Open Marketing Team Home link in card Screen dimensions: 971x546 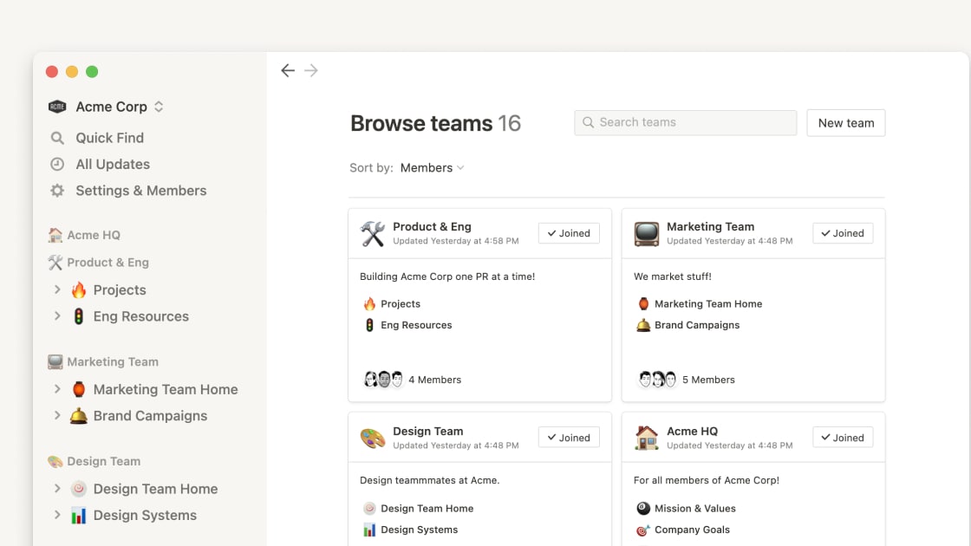coord(708,304)
